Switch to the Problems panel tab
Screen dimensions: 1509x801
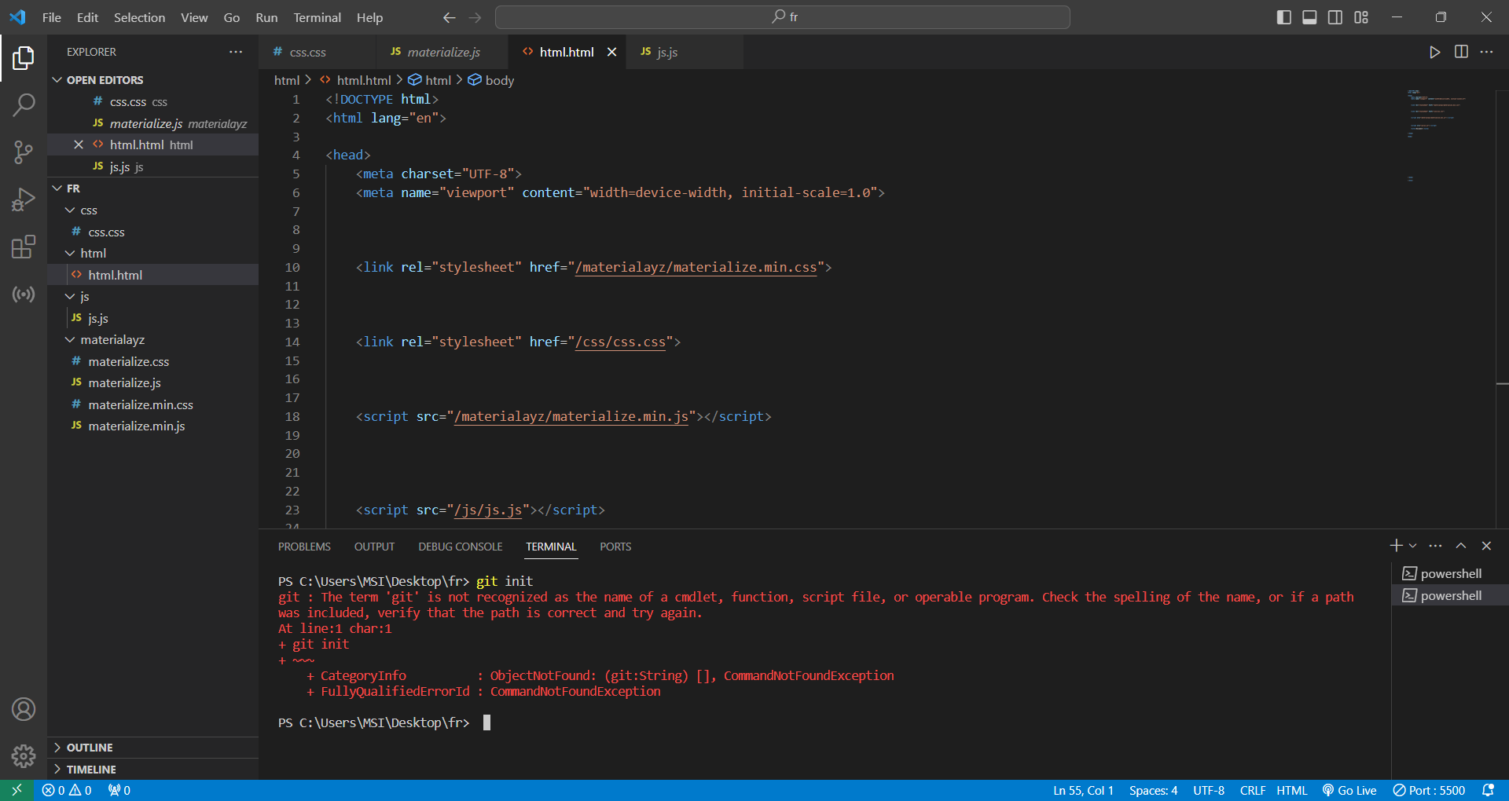304,547
